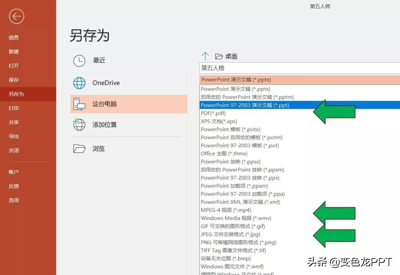Switch to the 打印 (Print) section
This screenshot has height=275, width=400.
coord(14,108)
